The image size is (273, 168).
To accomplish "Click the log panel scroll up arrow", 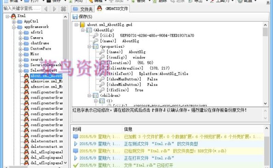I will tap(267, 129).
